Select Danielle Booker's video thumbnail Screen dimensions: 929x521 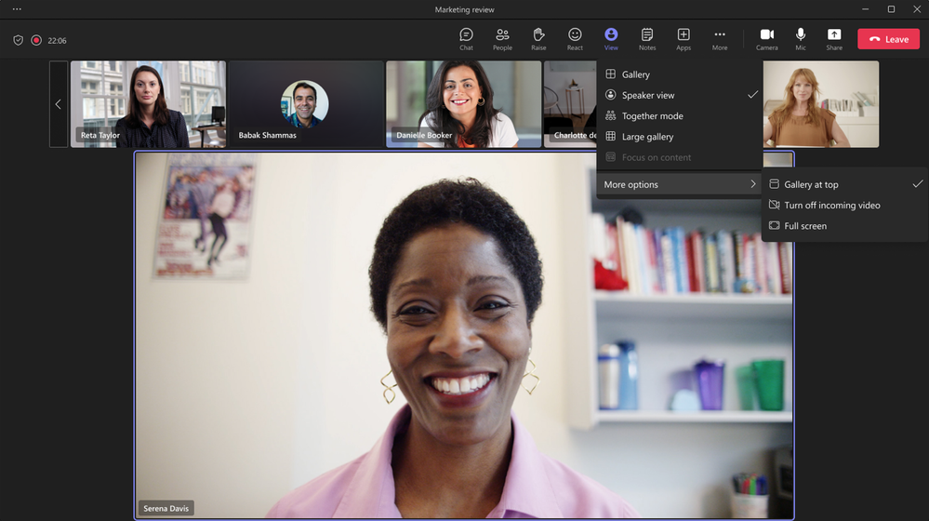coord(463,104)
